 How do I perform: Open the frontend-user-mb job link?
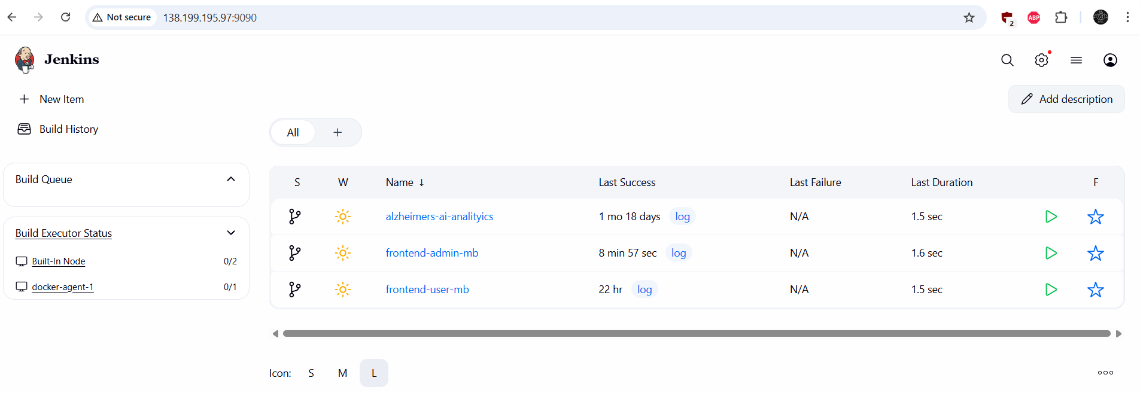(x=427, y=290)
